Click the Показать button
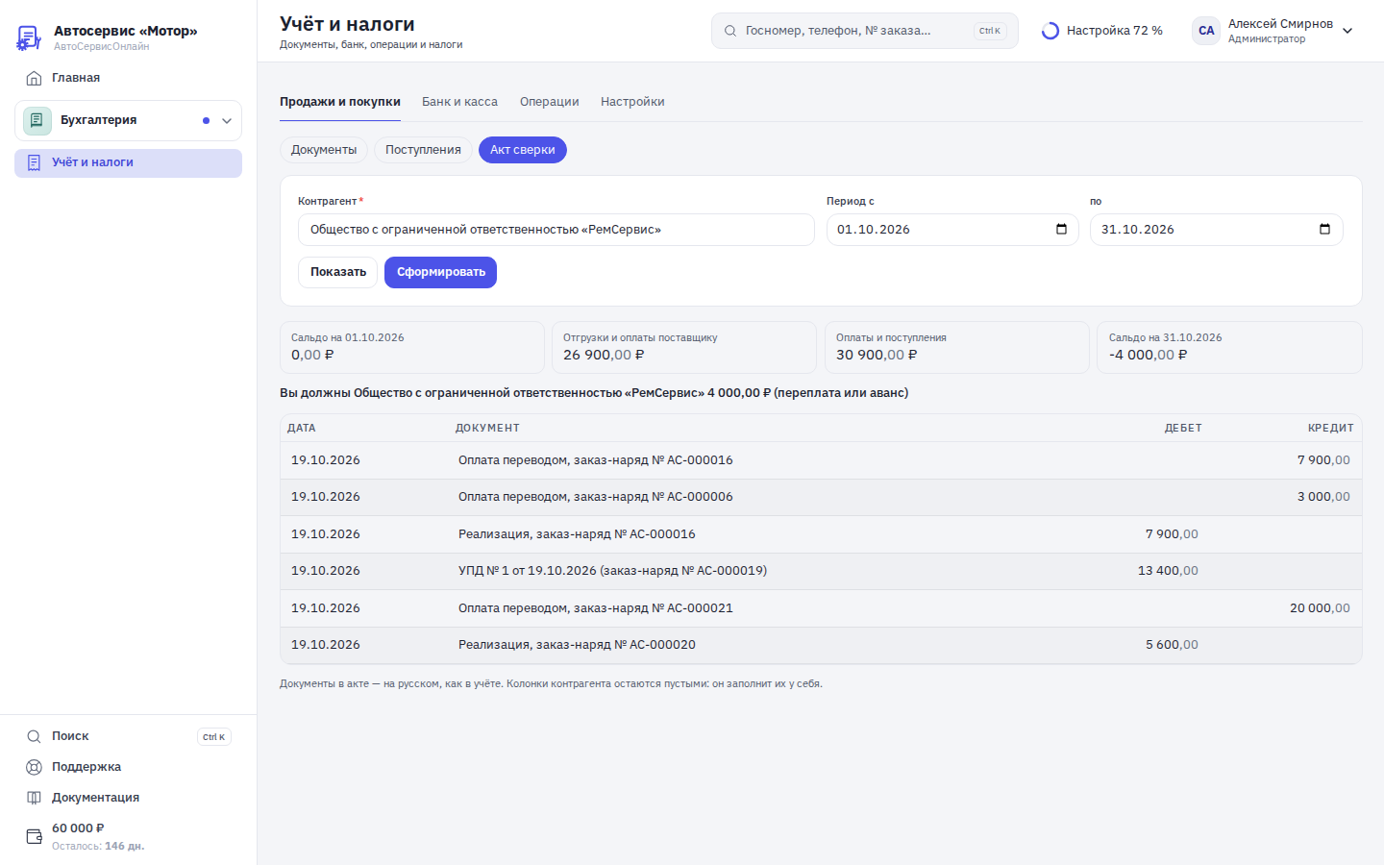 pos(338,272)
